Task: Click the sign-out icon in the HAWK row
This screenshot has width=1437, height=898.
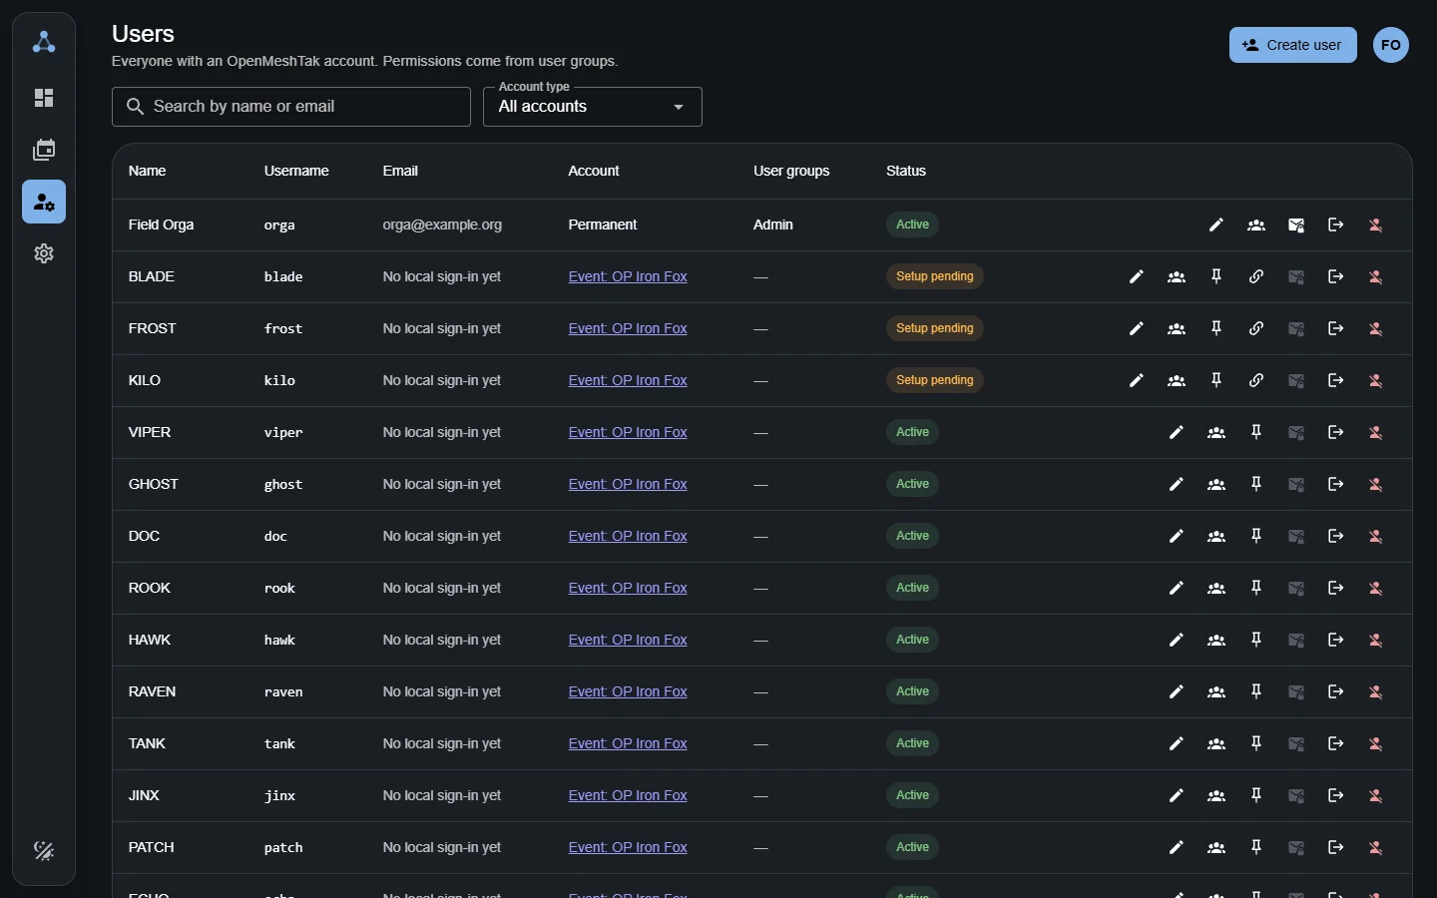Action: coord(1337,641)
